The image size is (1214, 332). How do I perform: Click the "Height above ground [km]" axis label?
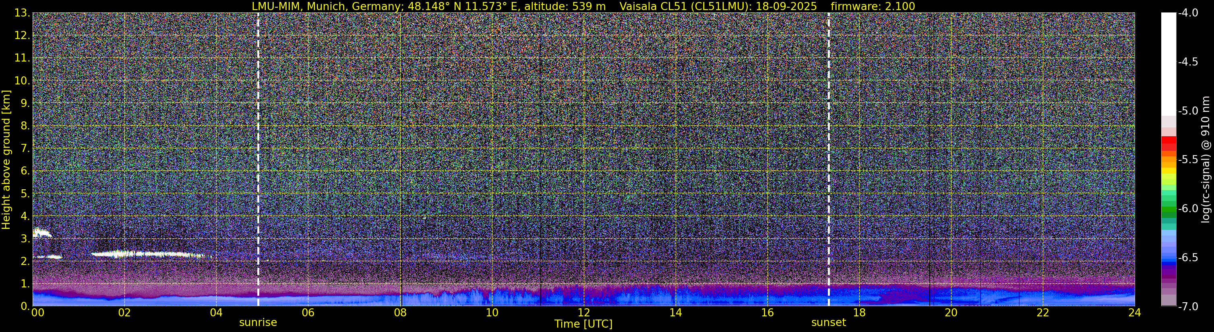[x=6, y=160]
